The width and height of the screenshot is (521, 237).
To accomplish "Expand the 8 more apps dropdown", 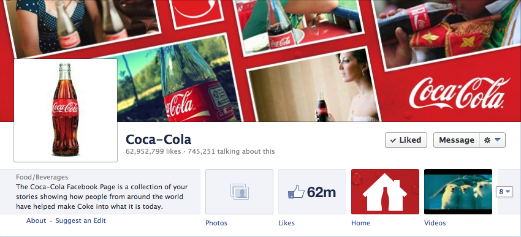I will coord(504,192).
